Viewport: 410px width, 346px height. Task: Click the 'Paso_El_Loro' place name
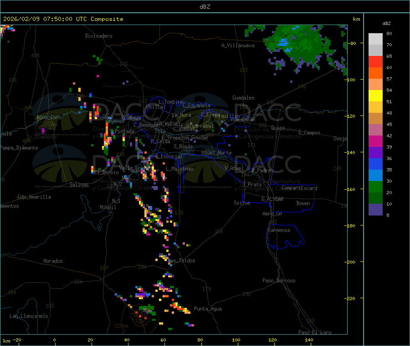coord(315,332)
